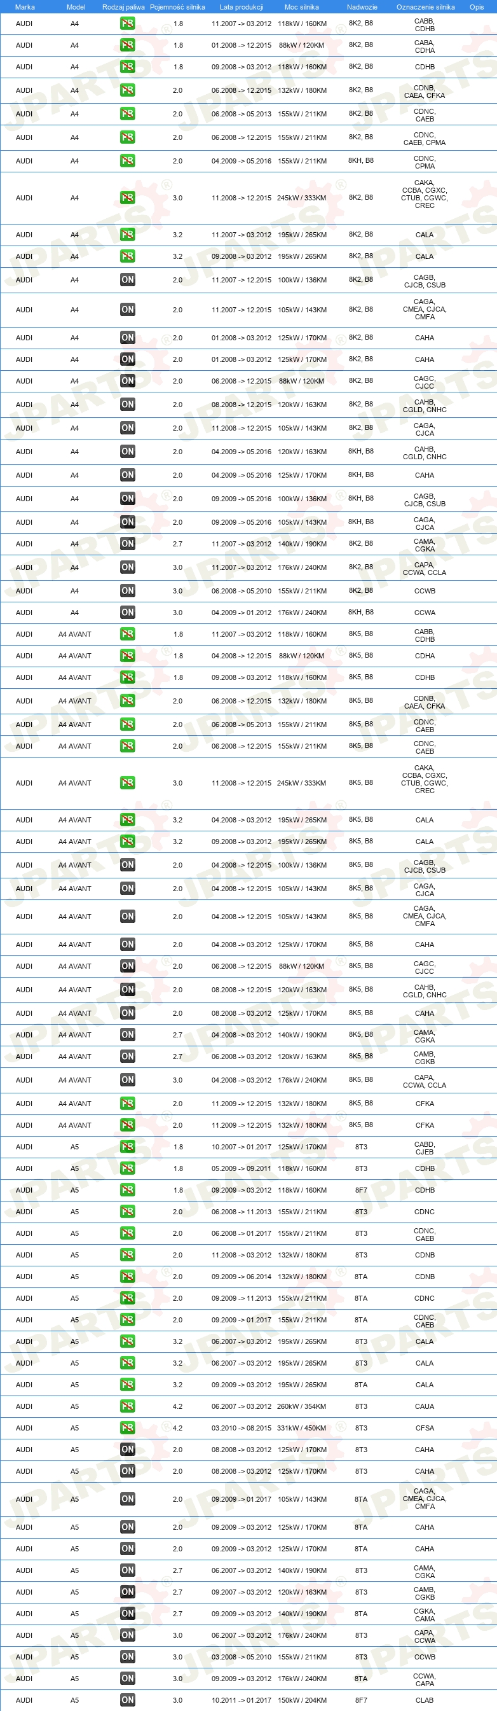This screenshot has width=497, height=1711.
Task: Click the 4.2 capacity cell in CFSA row
Action: click(x=178, y=1428)
